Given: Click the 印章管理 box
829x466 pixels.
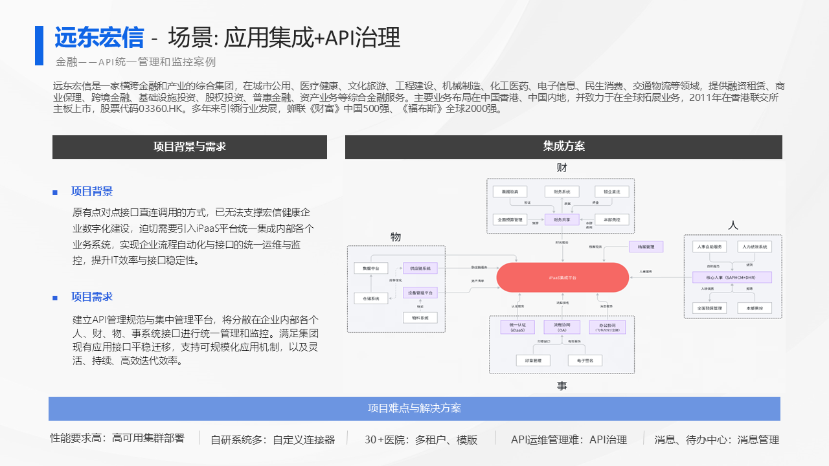Looking at the screenshot, I should click(x=533, y=360).
